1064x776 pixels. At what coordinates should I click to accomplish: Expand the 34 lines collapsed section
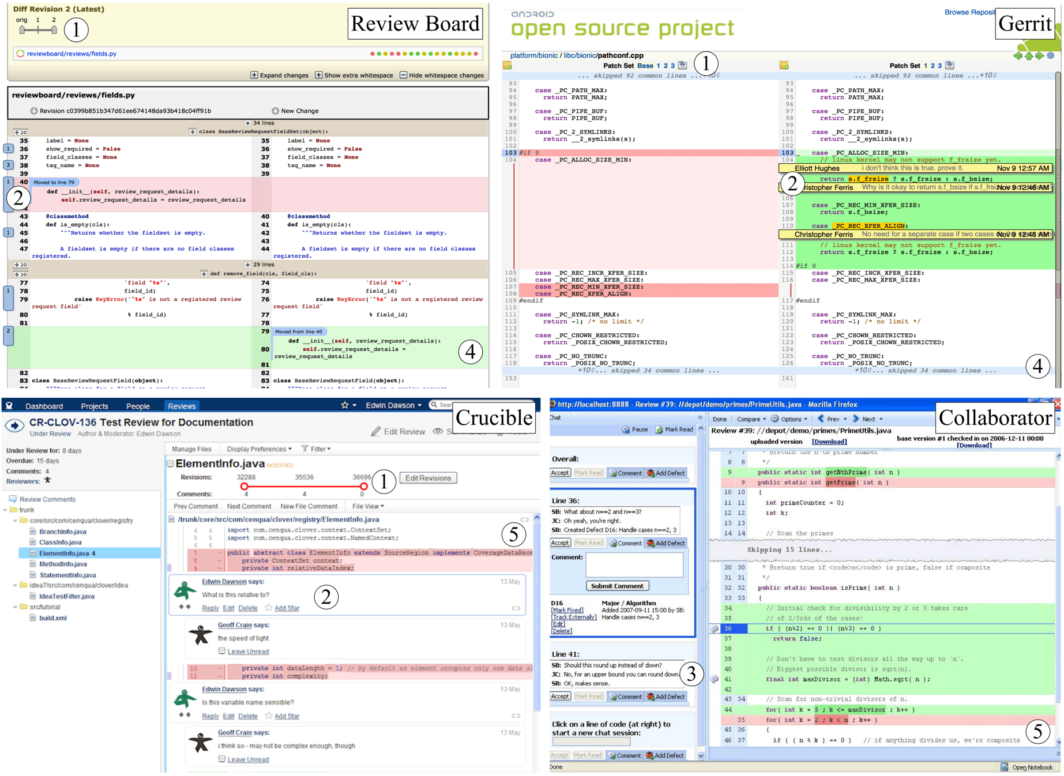[248, 123]
